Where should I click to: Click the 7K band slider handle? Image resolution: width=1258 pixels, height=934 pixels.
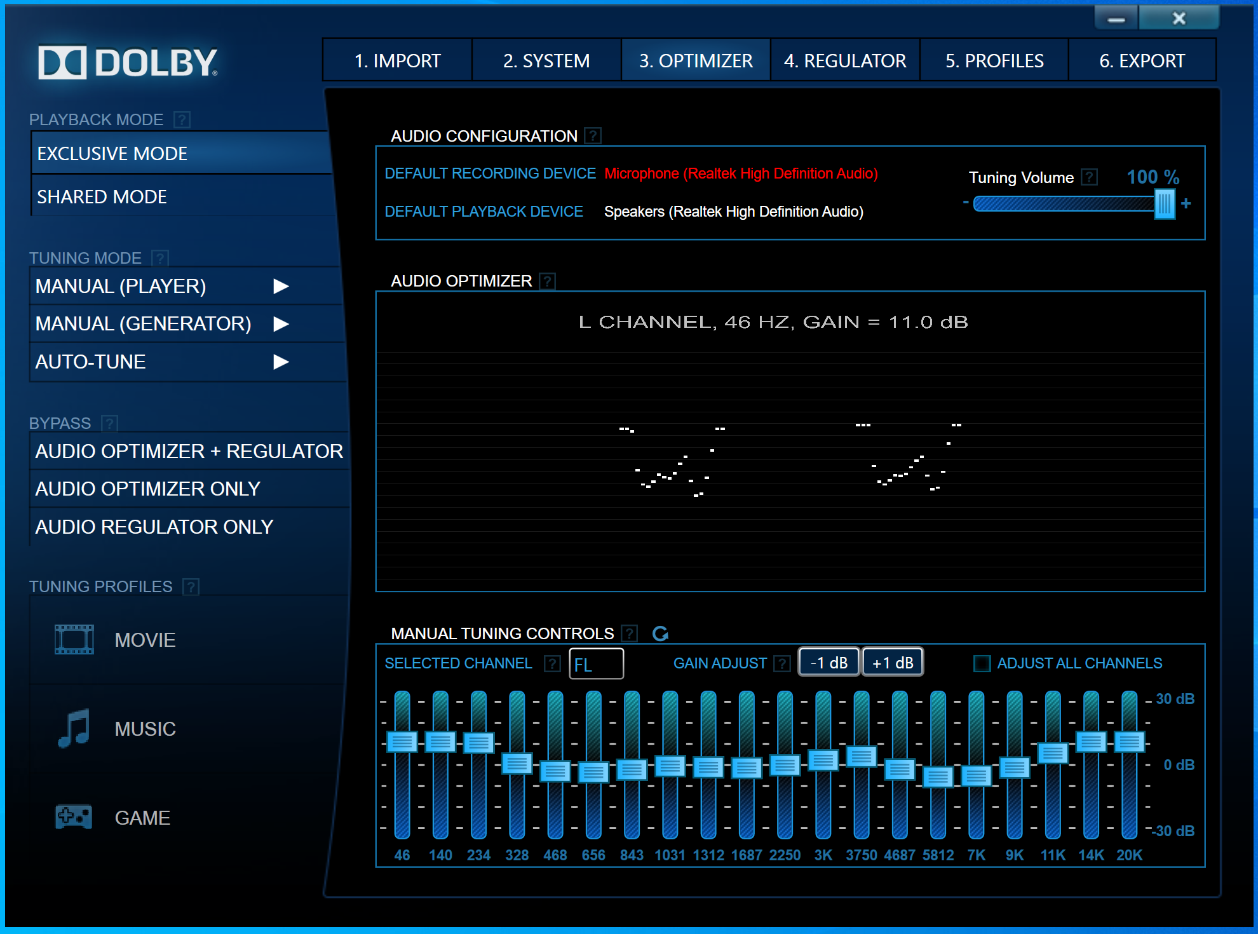coord(977,776)
